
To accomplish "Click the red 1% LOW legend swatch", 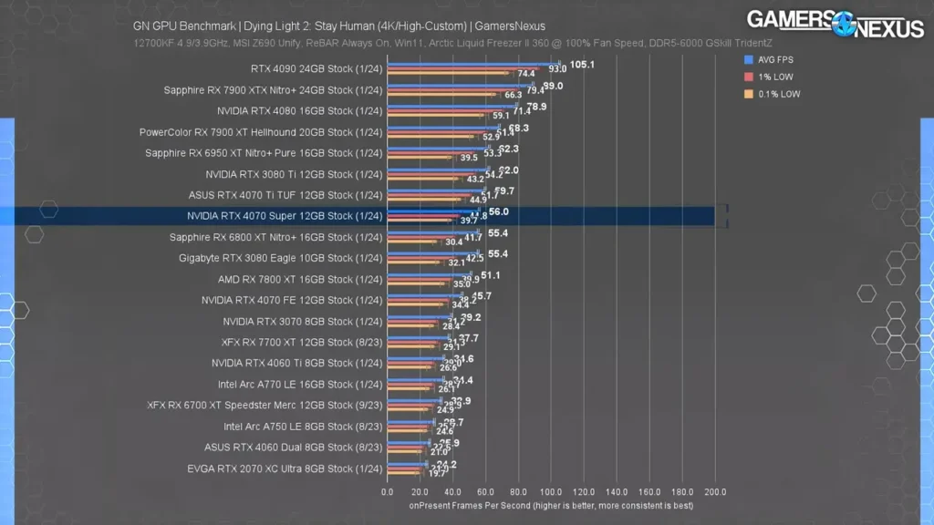I will coord(748,77).
